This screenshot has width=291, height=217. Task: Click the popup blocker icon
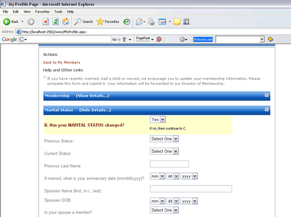click(x=159, y=40)
